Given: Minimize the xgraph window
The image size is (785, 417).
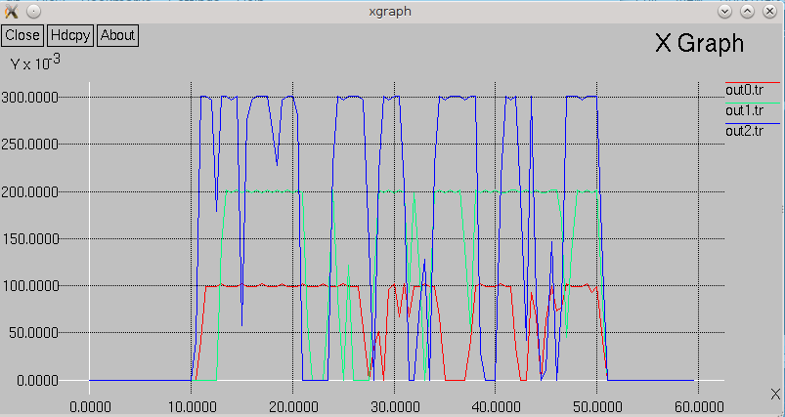Looking at the screenshot, I should pos(724,11).
